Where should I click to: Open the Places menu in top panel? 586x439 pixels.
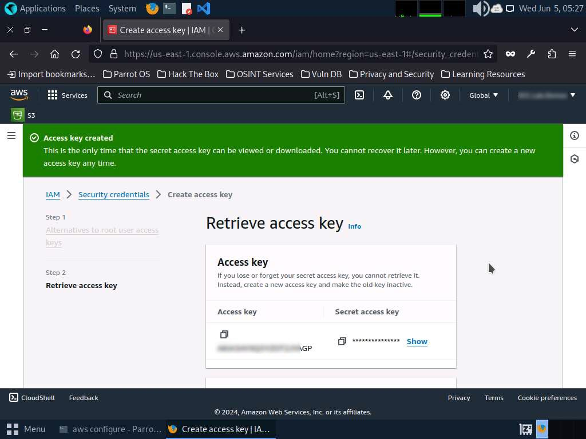[x=87, y=9]
